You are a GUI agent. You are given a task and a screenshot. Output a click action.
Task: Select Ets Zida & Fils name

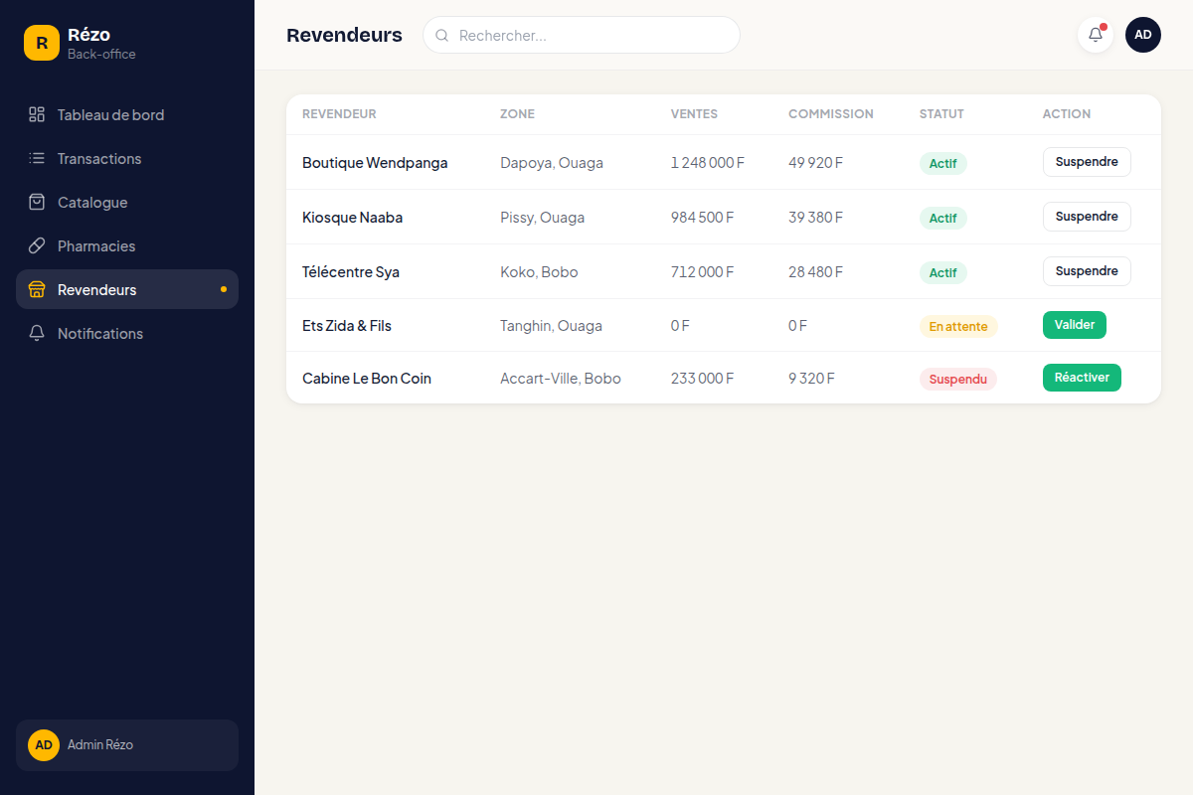(347, 326)
